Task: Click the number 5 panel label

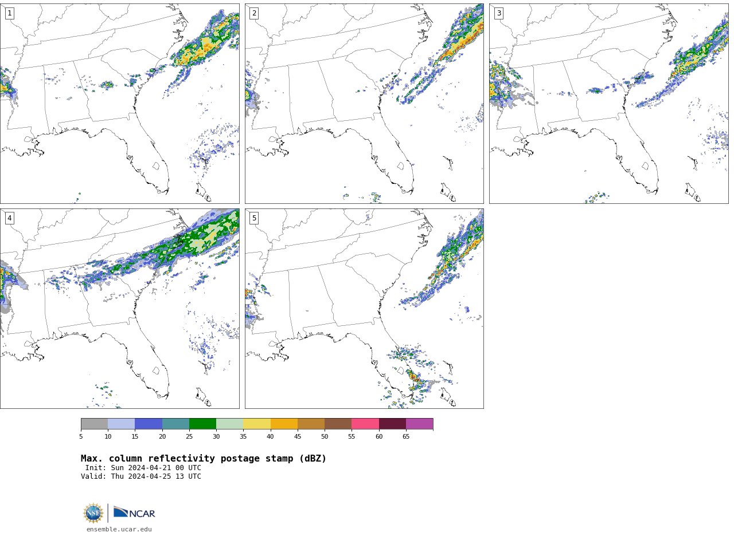Action: click(254, 218)
